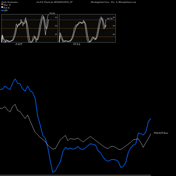Click the '(14,3,3) Charts for' parameter text
This screenshot has height=176, width=176.
[x=45, y=2]
